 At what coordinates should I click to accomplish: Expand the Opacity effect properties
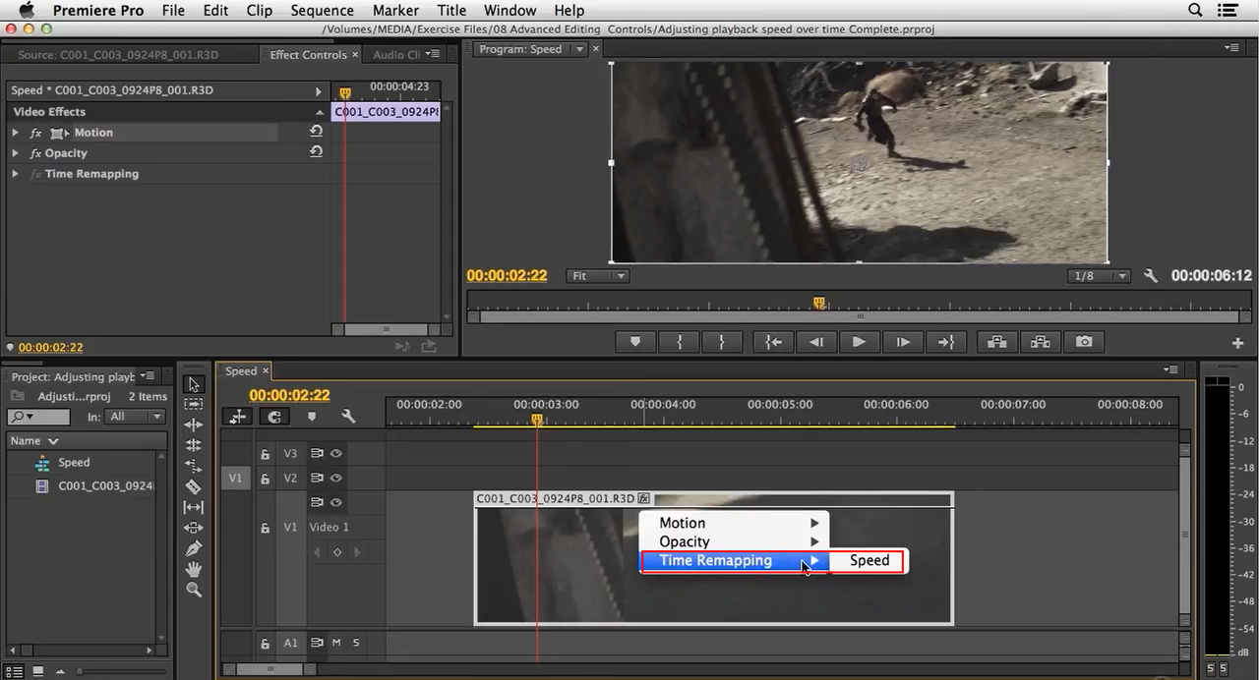(x=16, y=153)
